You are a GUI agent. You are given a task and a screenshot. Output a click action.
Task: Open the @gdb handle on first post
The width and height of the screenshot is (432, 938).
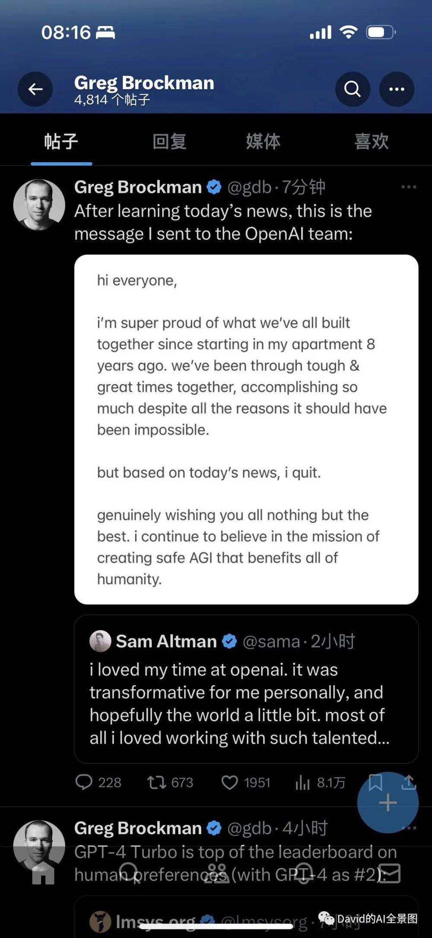pos(249,187)
